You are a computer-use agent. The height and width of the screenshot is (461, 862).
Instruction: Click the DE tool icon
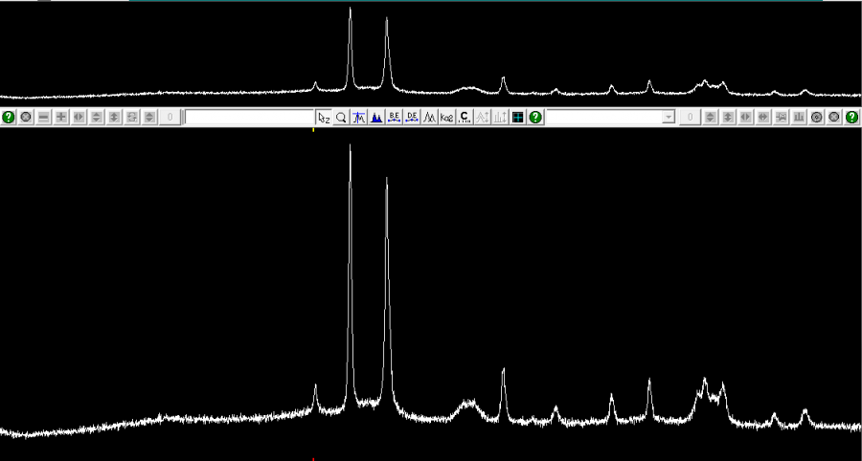point(412,117)
